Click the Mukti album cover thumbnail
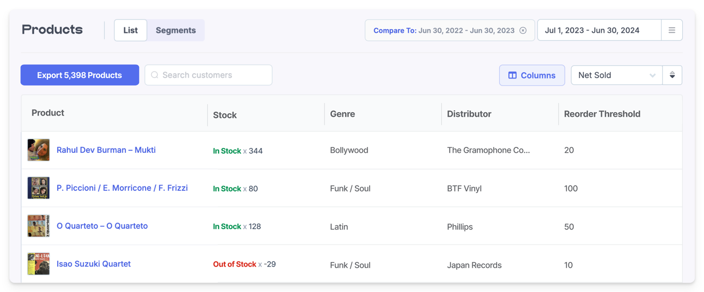704x292 pixels. pyautogui.click(x=39, y=150)
